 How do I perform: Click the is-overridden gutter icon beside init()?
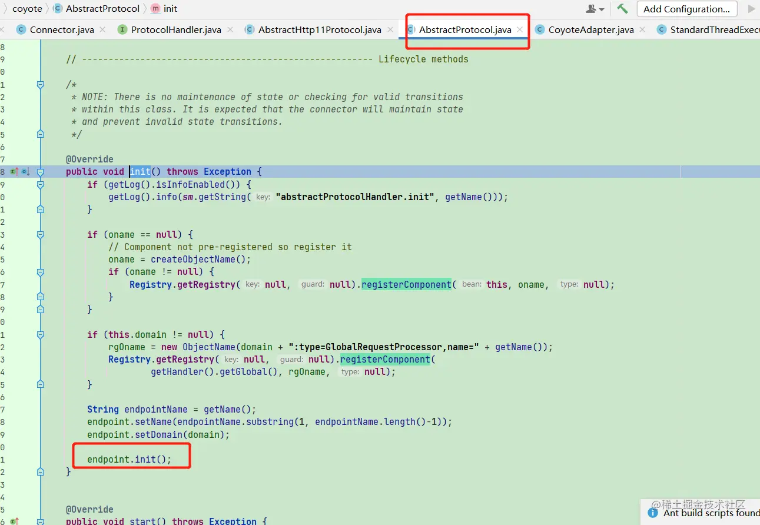pos(26,171)
